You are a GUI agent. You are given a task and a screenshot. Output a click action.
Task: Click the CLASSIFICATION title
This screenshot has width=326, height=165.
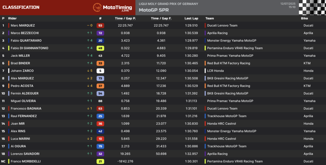(x=21, y=7)
